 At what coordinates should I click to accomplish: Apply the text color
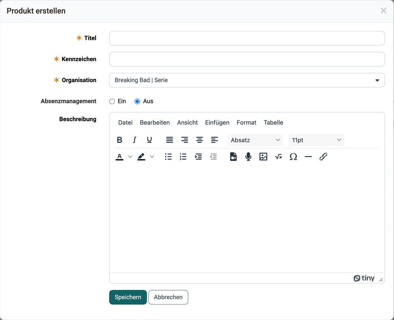[120, 157]
